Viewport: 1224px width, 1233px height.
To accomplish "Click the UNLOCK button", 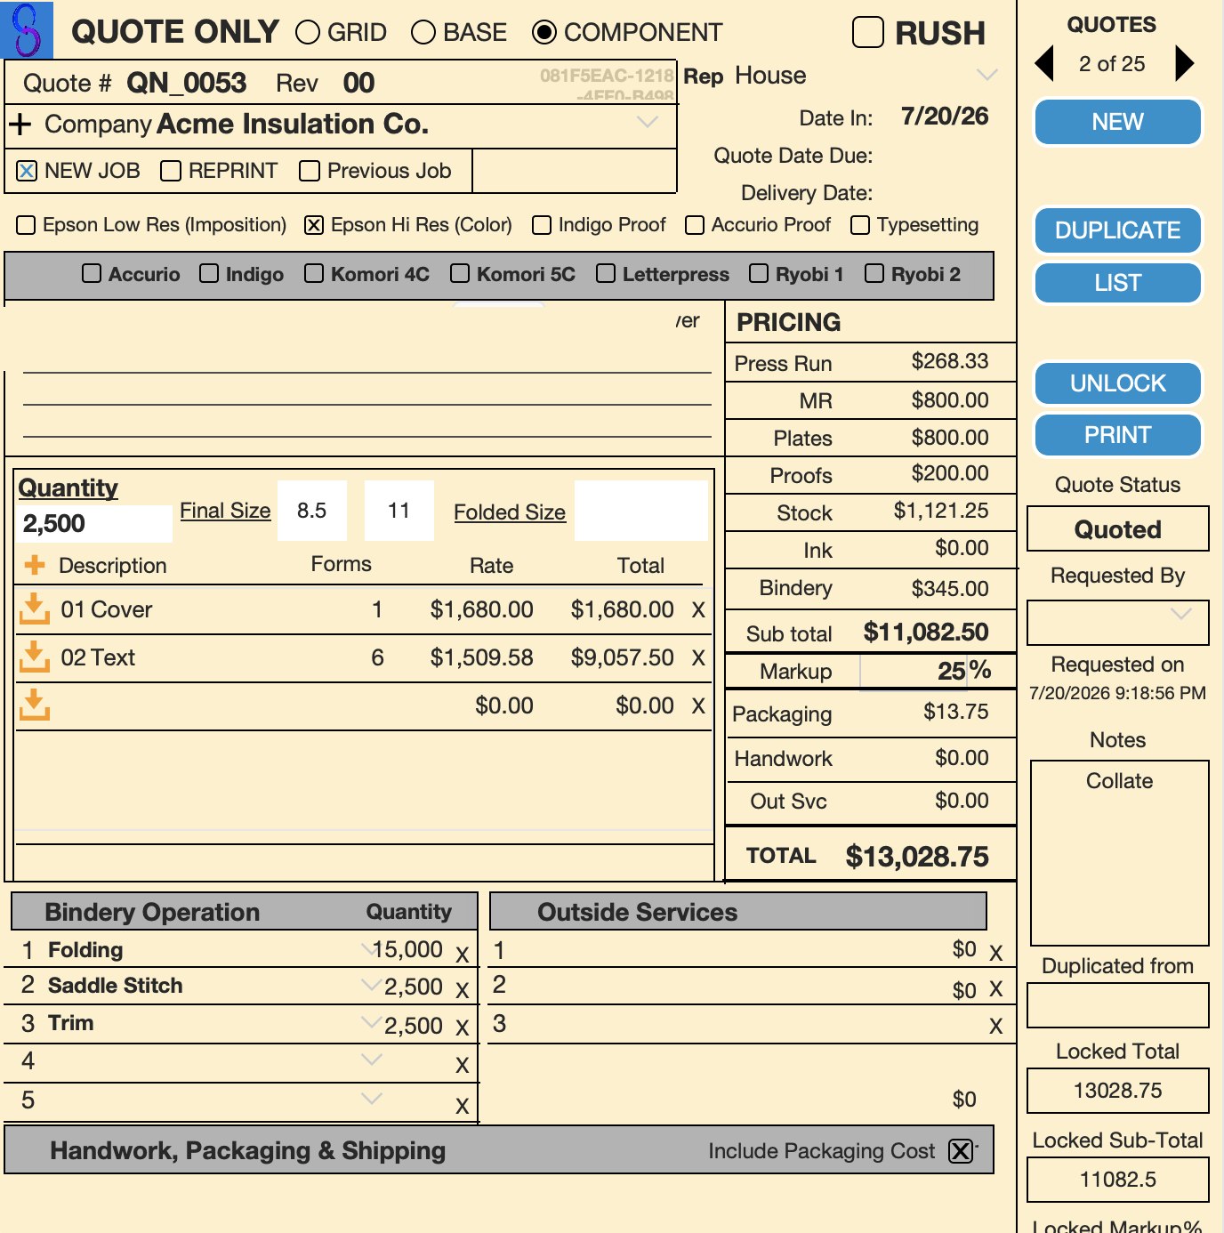I will coord(1117,383).
